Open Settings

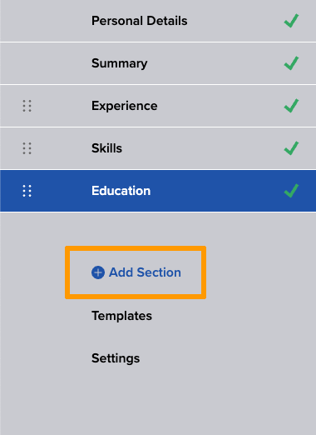point(116,358)
